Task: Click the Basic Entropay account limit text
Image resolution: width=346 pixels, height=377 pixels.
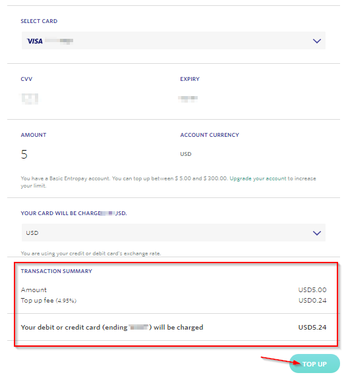Action: point(124,179)
